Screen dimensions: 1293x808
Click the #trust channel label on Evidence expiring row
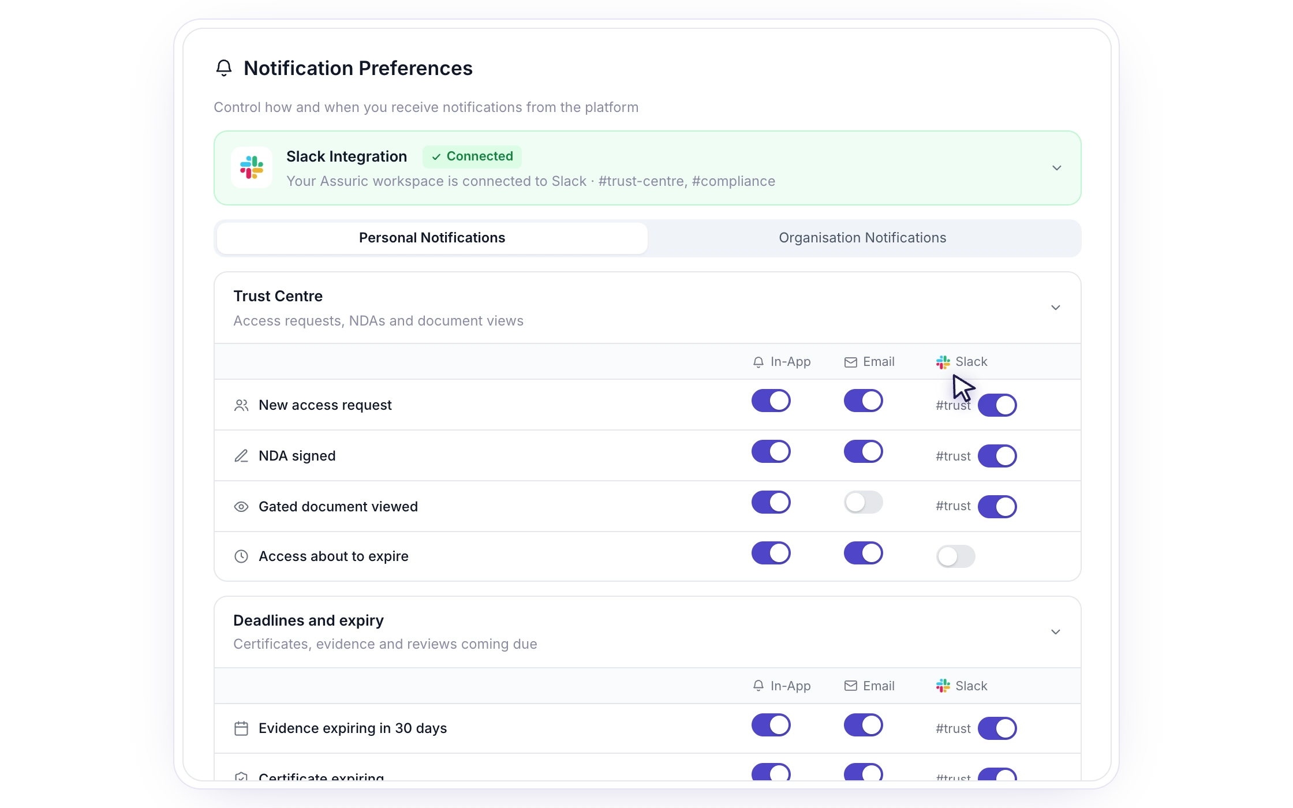[953, 728]
